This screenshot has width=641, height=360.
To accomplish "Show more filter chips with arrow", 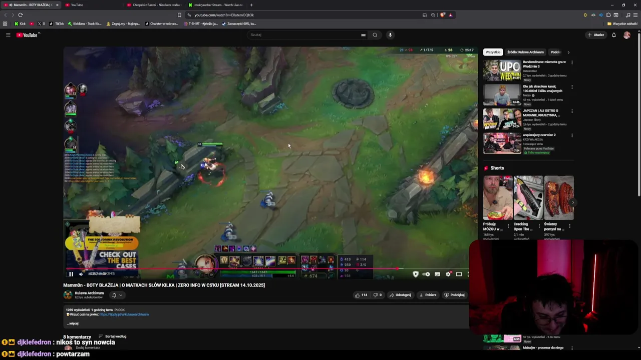I will tap(568, 52).
